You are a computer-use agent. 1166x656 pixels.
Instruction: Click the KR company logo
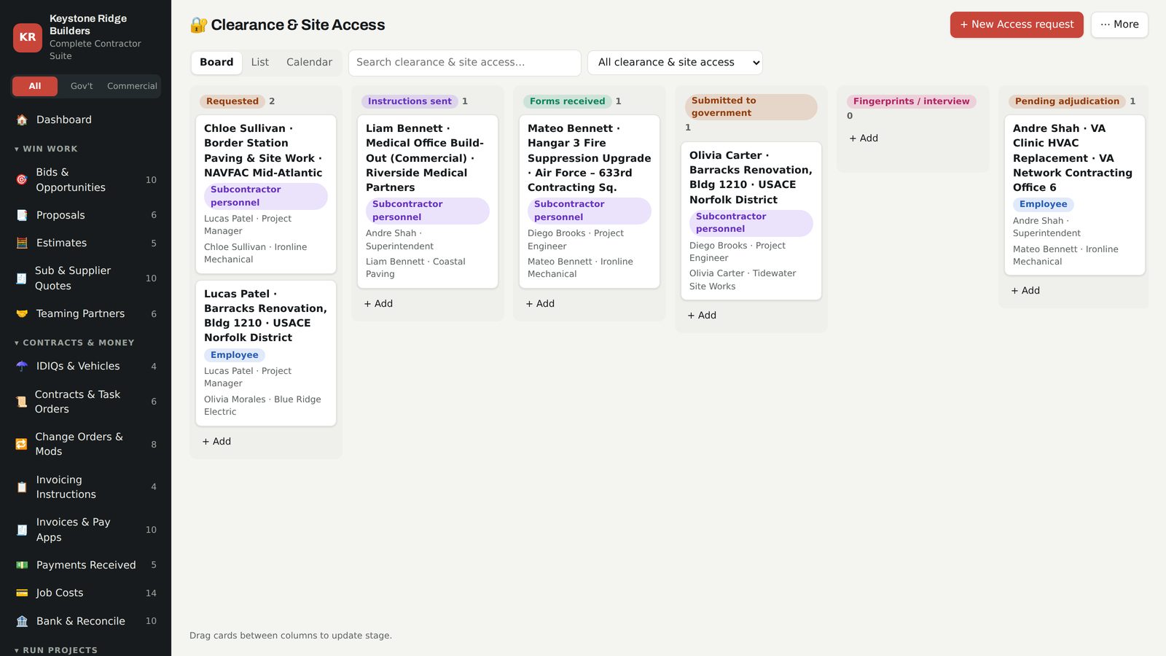point(28,37)
